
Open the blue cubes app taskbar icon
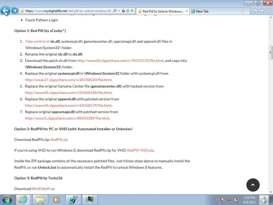pos(73,200)
